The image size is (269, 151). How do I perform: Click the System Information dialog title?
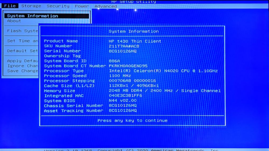[134, 31]
